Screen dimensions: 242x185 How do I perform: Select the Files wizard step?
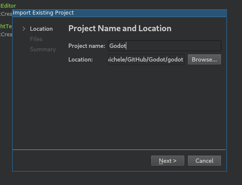(36, 39)
